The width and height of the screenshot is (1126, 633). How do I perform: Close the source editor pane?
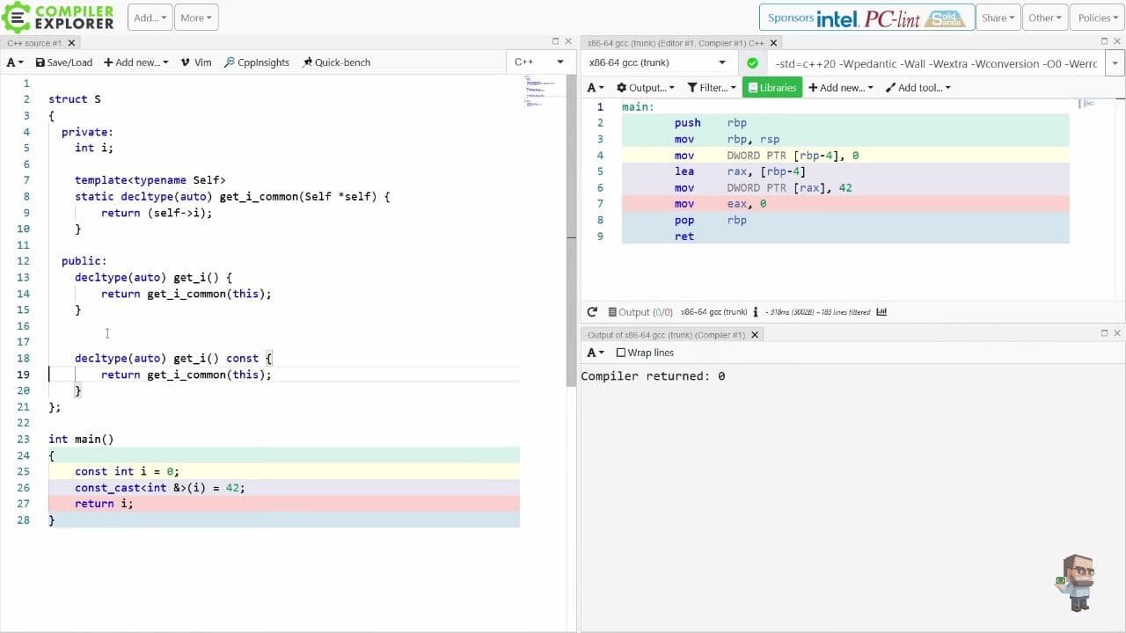(568, 41)
